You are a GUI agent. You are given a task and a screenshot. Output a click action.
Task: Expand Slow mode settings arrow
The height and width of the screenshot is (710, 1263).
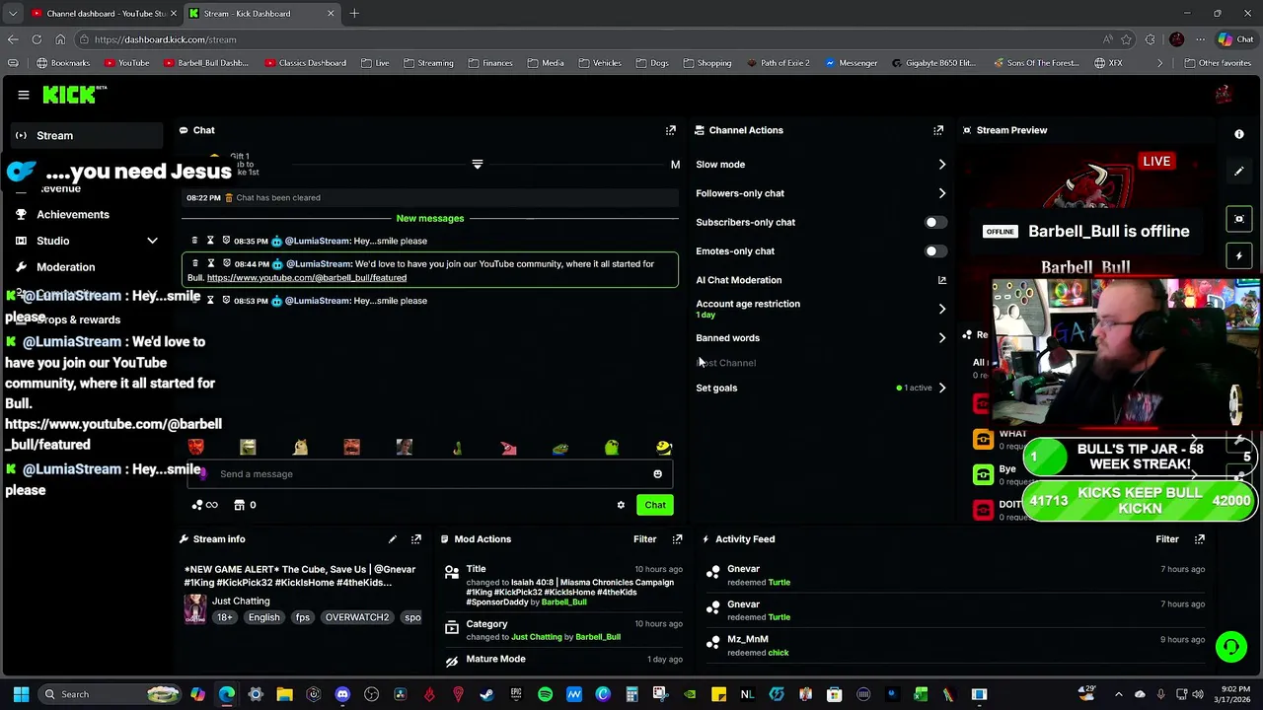[941, 165]
